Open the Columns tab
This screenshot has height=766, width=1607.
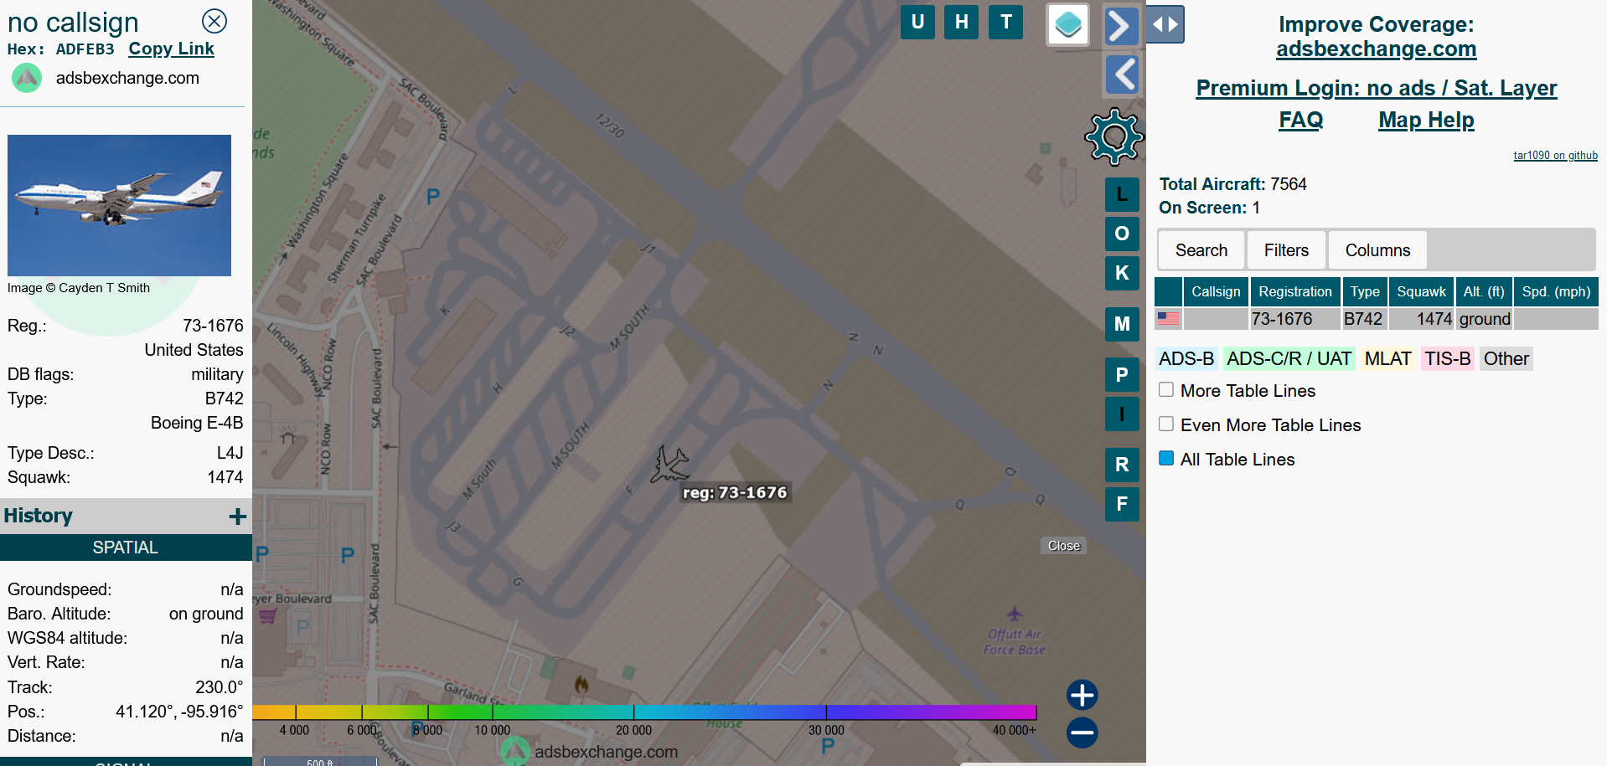1377,250
